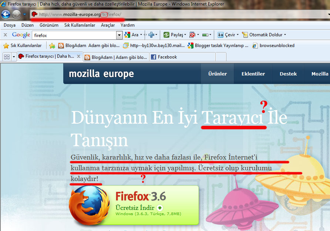Open the Ürünler navigation item

coord(218,74)
